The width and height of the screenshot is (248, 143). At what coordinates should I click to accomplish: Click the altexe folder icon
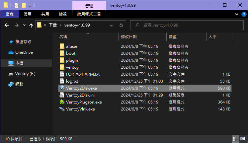pyautogui.click(x=62, y=46)
